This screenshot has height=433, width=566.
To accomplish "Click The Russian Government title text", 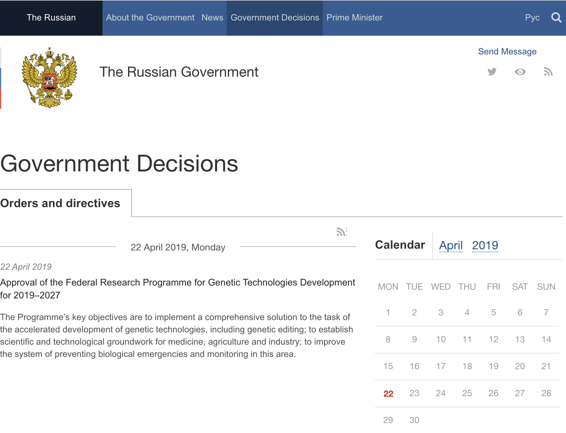I will 179,72.
